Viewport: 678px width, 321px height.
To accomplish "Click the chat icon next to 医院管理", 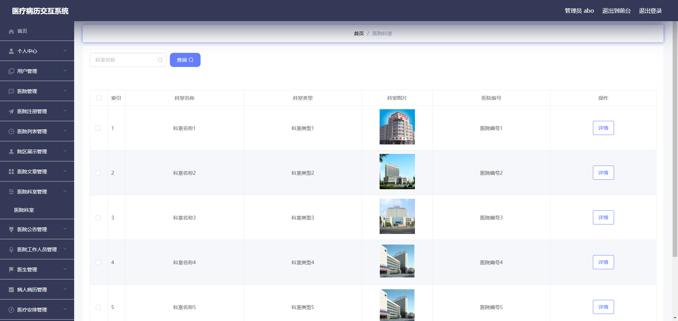I will (x=11, y=91).
